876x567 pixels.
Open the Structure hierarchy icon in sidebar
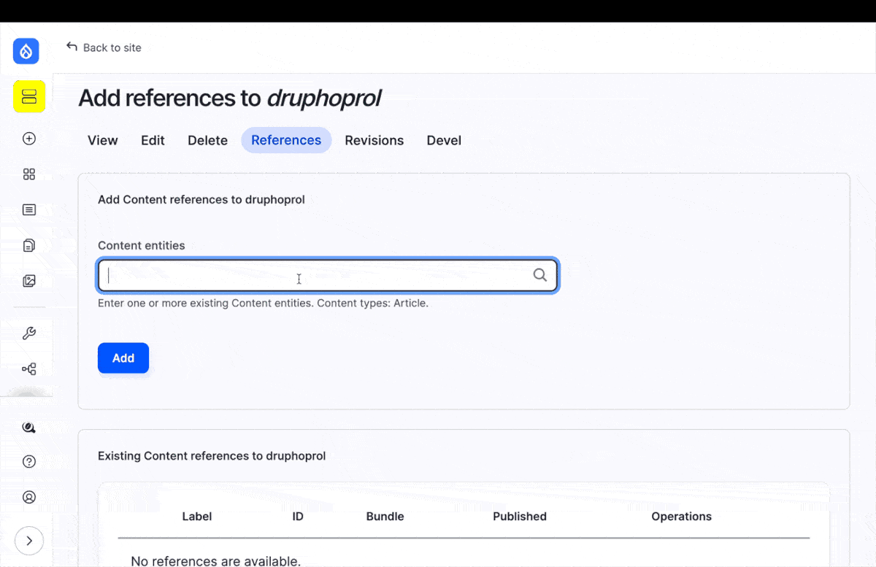point(29,369)
